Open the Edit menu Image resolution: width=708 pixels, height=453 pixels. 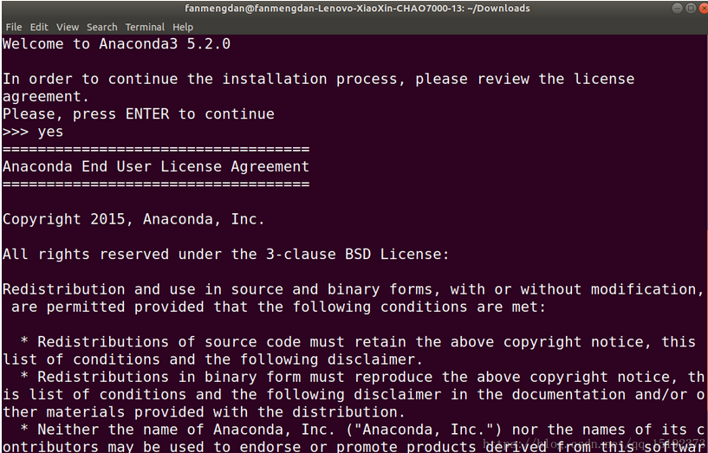(x=39, y=27)
